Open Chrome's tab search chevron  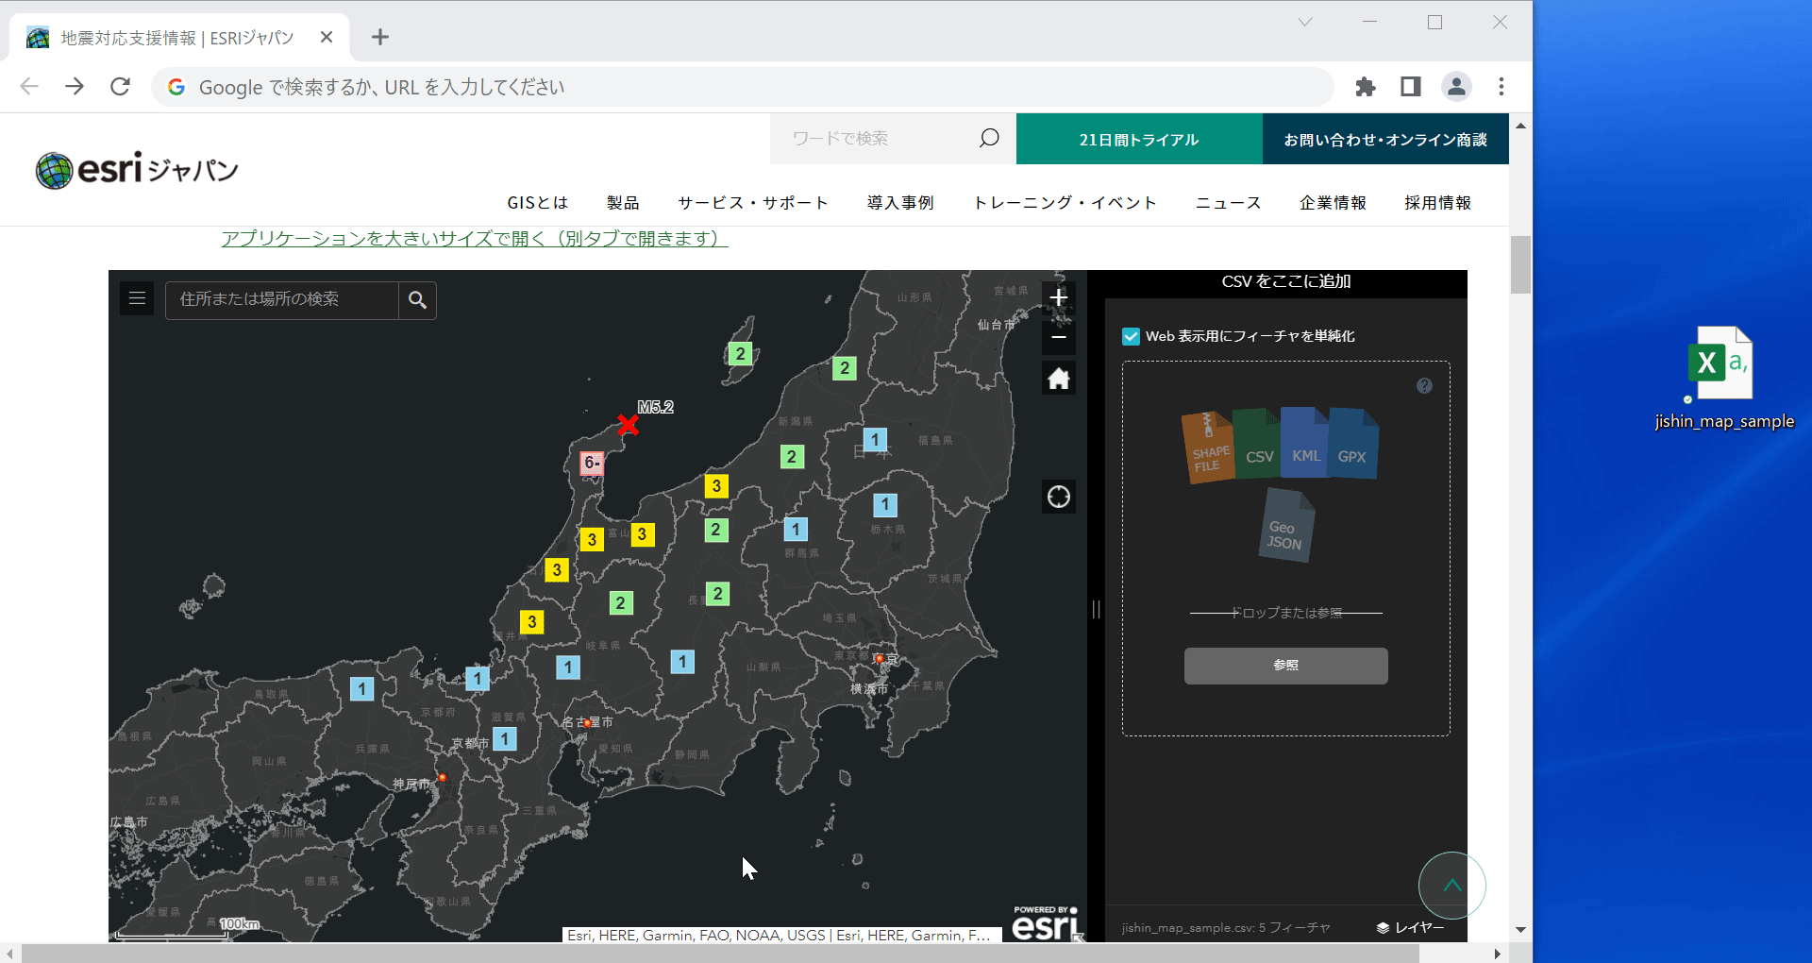(x=1304, y=21)
